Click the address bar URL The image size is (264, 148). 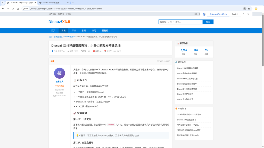[x=66, y=9]
